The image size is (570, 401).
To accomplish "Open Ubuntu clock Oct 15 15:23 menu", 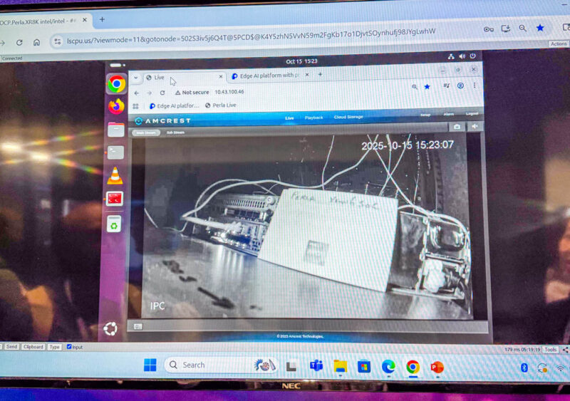I will [x=301, y=61].
